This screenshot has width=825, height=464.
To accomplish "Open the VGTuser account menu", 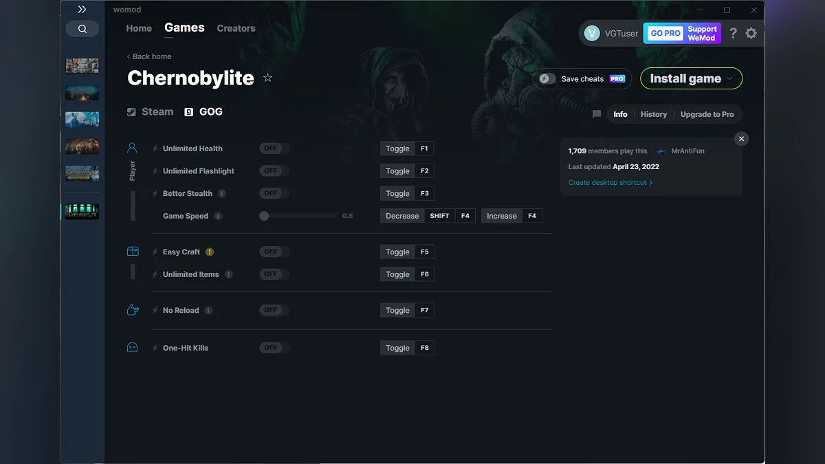I will pyautogui.click(x=611, y=33).
